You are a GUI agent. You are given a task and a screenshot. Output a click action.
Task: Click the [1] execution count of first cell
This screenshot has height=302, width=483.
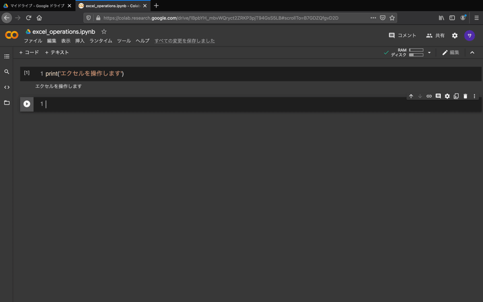click(27, 73)
